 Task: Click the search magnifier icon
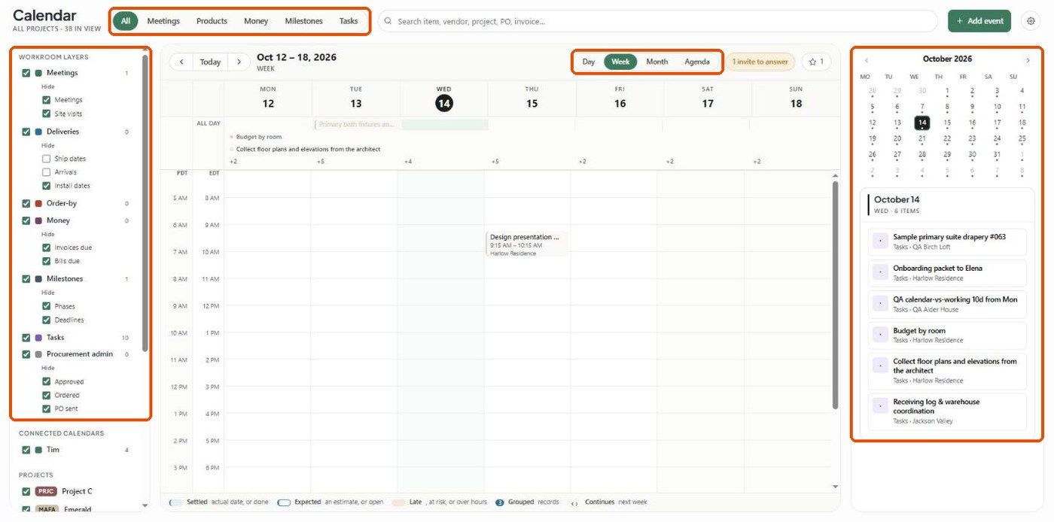[x=388, y=21]
